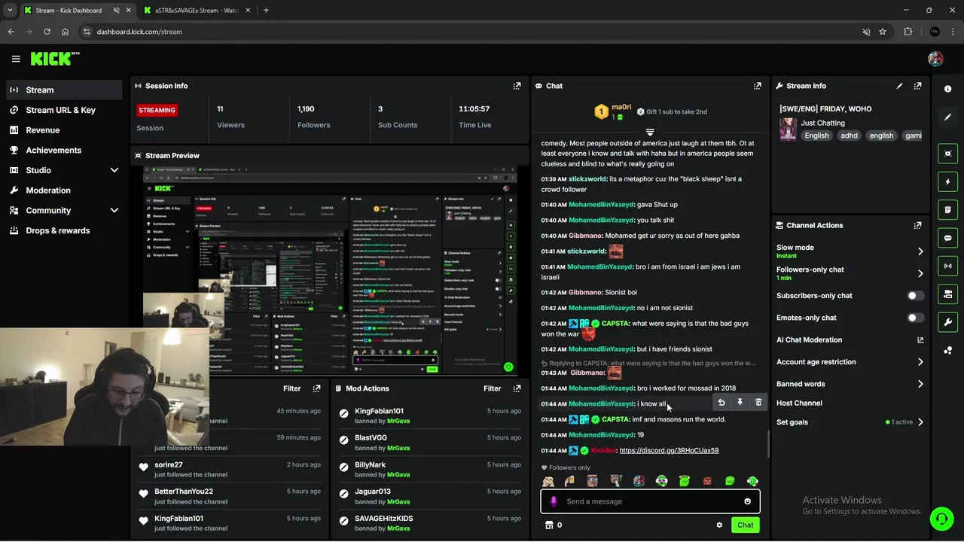Click the green Chat send button
964x542 pixels.
click(x=745, y=525)
